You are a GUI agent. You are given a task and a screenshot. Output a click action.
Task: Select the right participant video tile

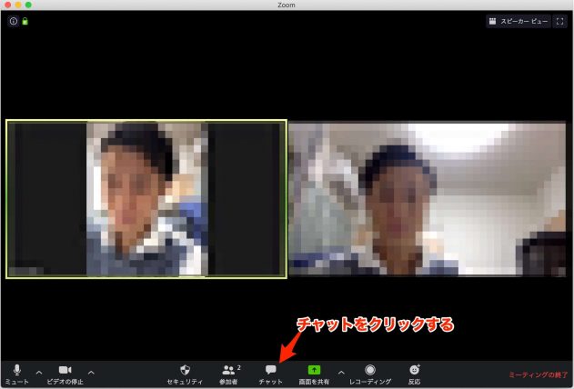tap(427, 198)
